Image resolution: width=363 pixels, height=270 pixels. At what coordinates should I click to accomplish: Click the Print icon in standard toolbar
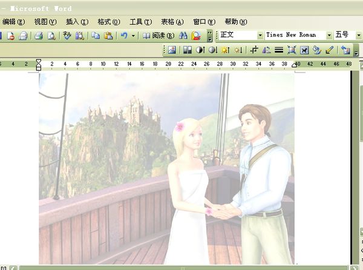[39, 36]
